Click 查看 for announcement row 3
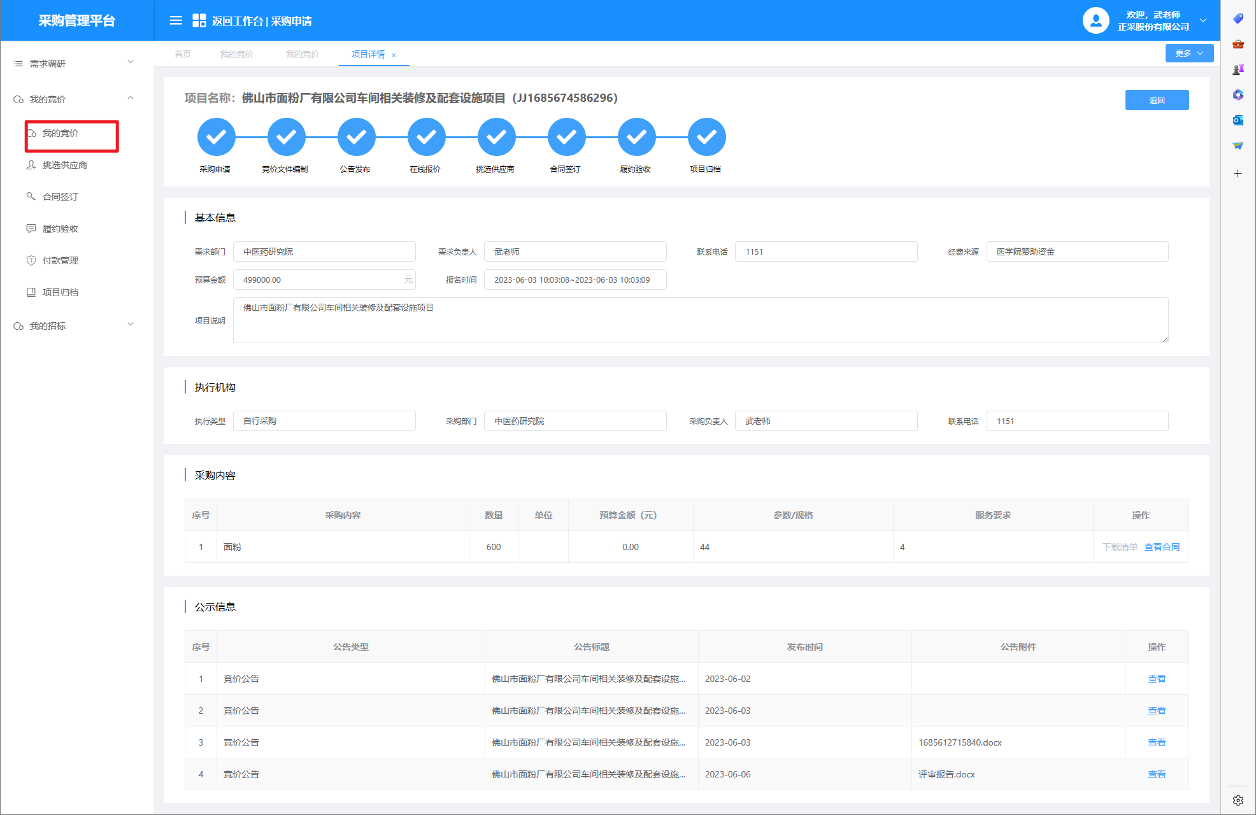The image size is (1256, 815). click(1157, 742)
